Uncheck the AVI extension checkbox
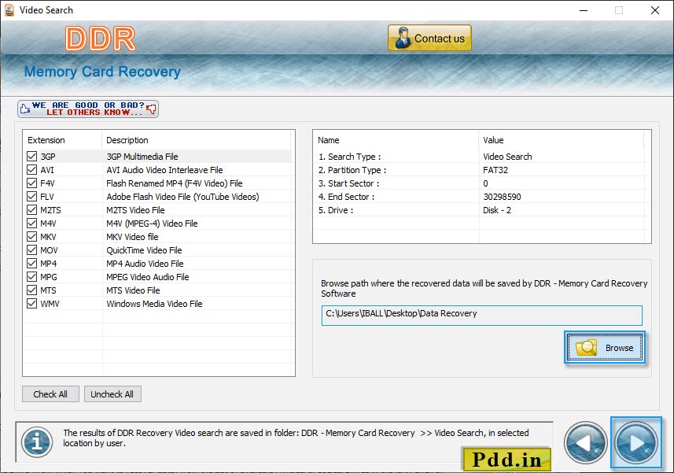674x473 pixels. [31, 169]
